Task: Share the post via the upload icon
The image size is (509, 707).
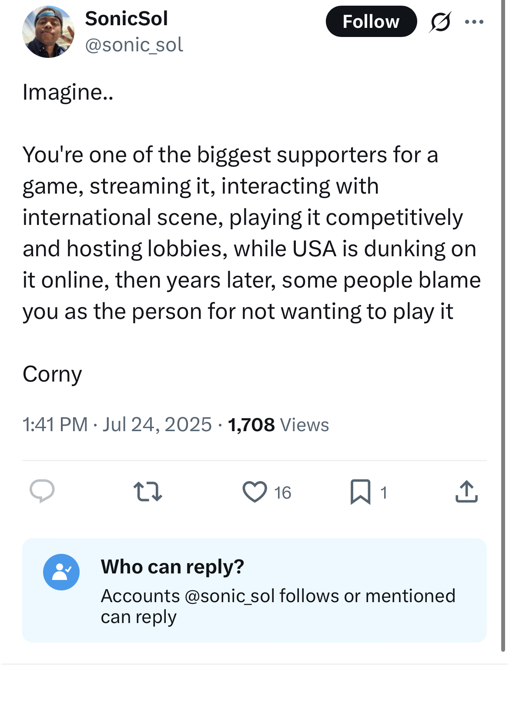Action: pyautogui.click(x=466, y=492)
